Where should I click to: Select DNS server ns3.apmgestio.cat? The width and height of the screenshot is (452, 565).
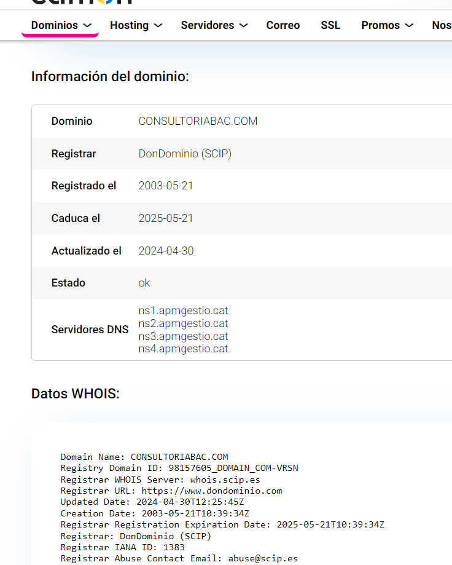pyautogui.click(x=183, y=336)
